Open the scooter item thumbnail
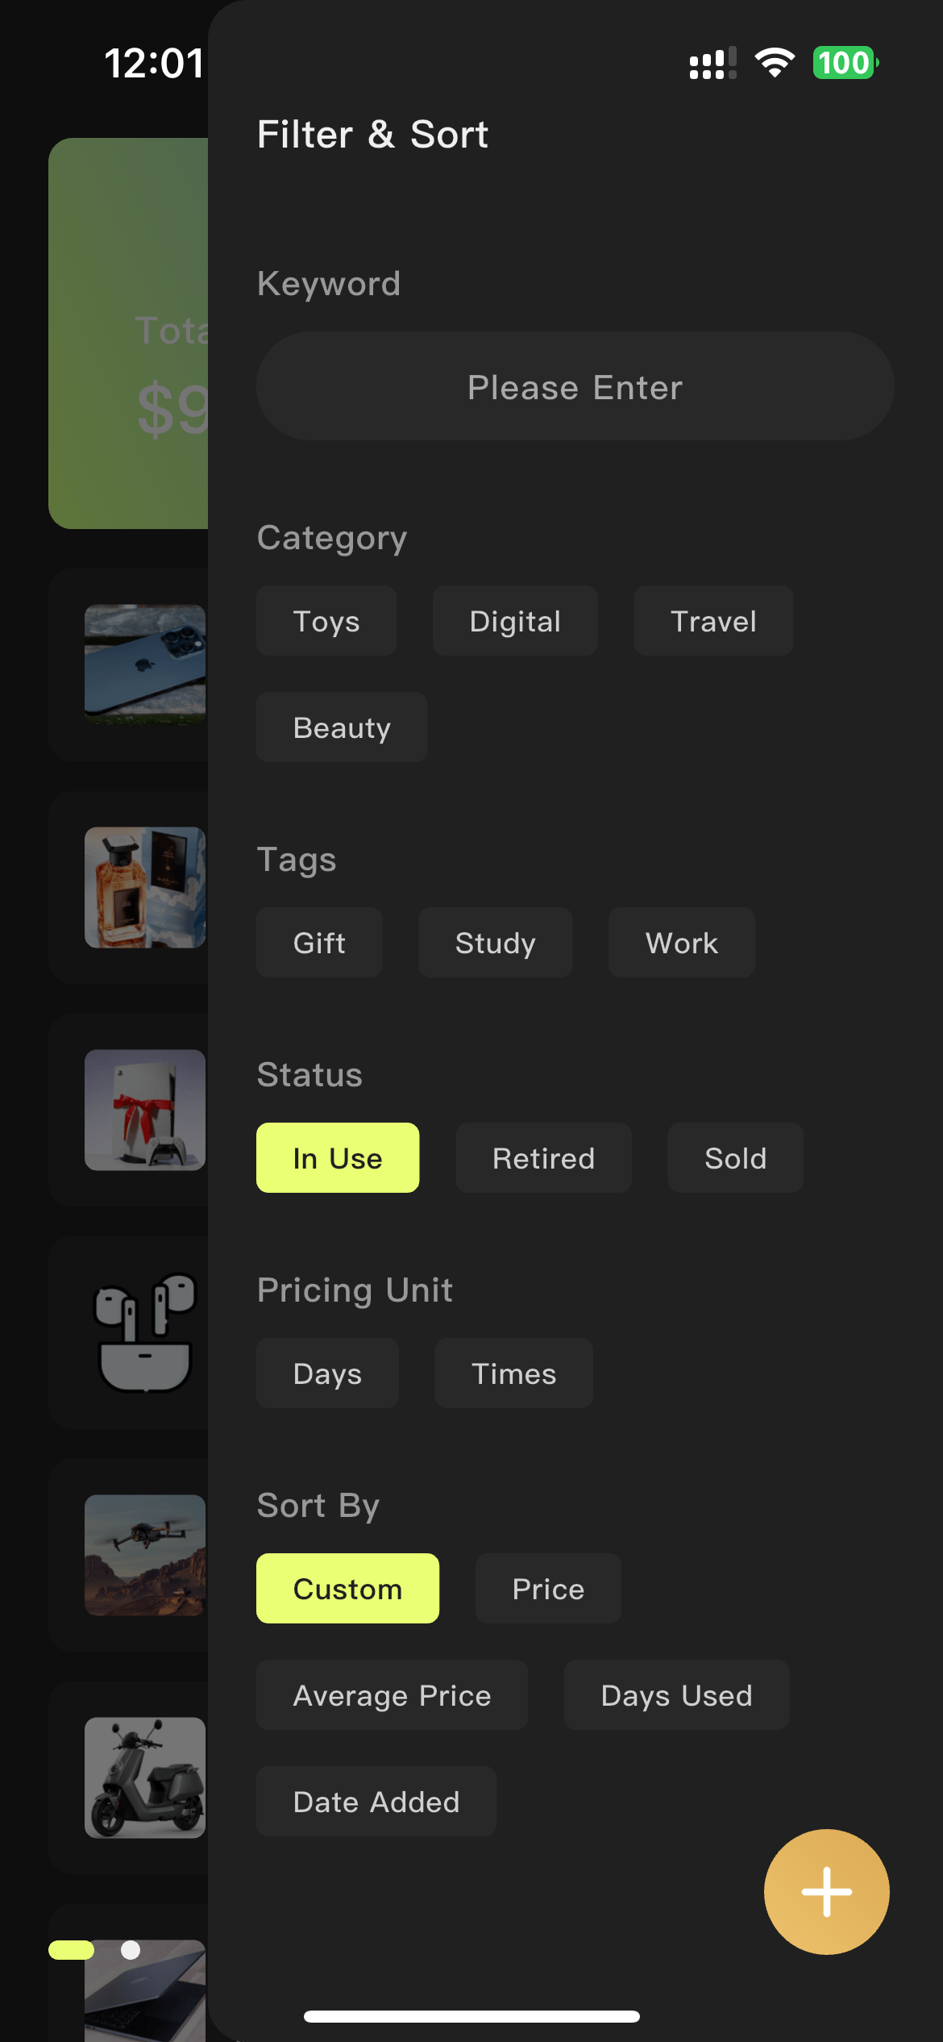Screen dimensions: 943x2042 [145, 1777]
